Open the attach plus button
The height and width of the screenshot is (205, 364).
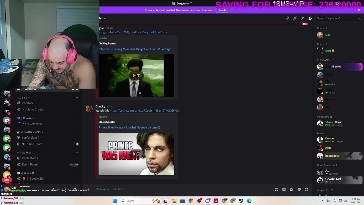pos(89,189)
